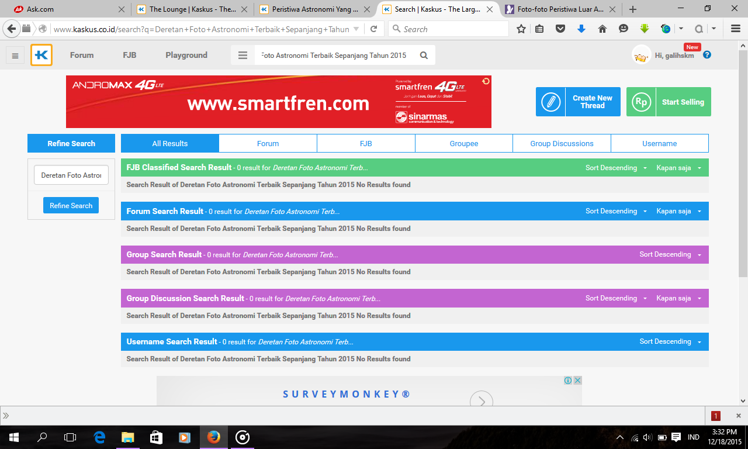Click 'Forum Search Result' header text
748x449 pixels.
click(165, 211)
